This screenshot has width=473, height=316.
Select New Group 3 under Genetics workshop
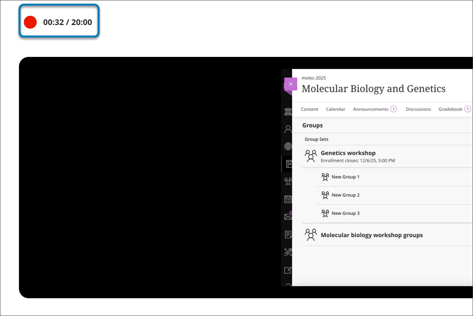pyautogui.click(x=345, y=213)
